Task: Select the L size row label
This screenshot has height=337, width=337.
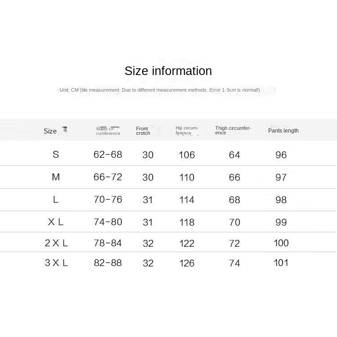Action: coord(56,200)
